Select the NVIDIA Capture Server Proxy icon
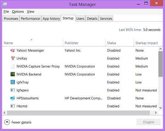The image size is (165, 131). click(13, 66)
